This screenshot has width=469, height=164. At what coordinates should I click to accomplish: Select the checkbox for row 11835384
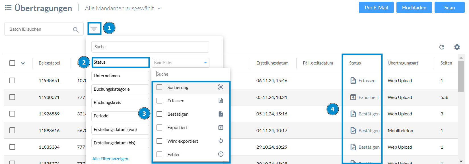12,147
